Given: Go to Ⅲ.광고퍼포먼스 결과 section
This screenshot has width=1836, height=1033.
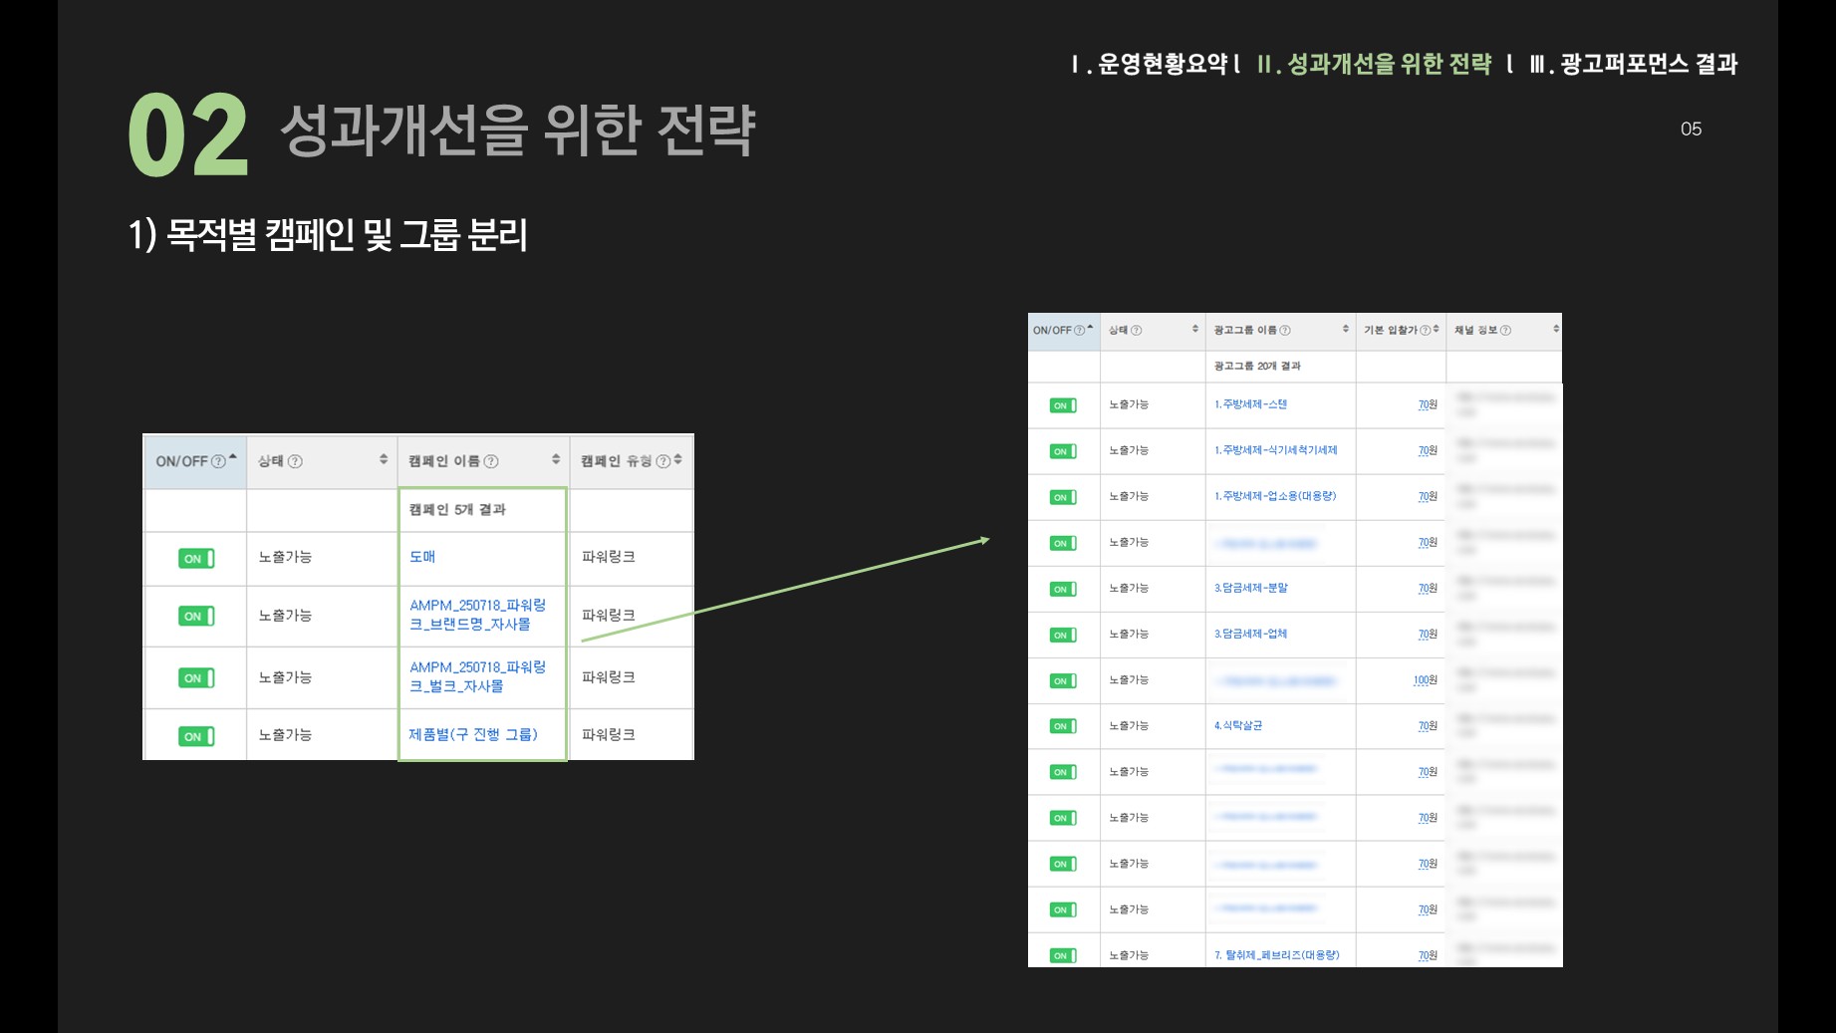Looking at the screenshot, I should pos(1634,65).
